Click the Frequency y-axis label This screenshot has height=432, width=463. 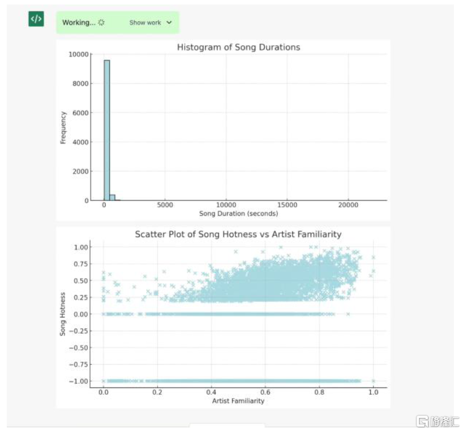pos(63,127)
